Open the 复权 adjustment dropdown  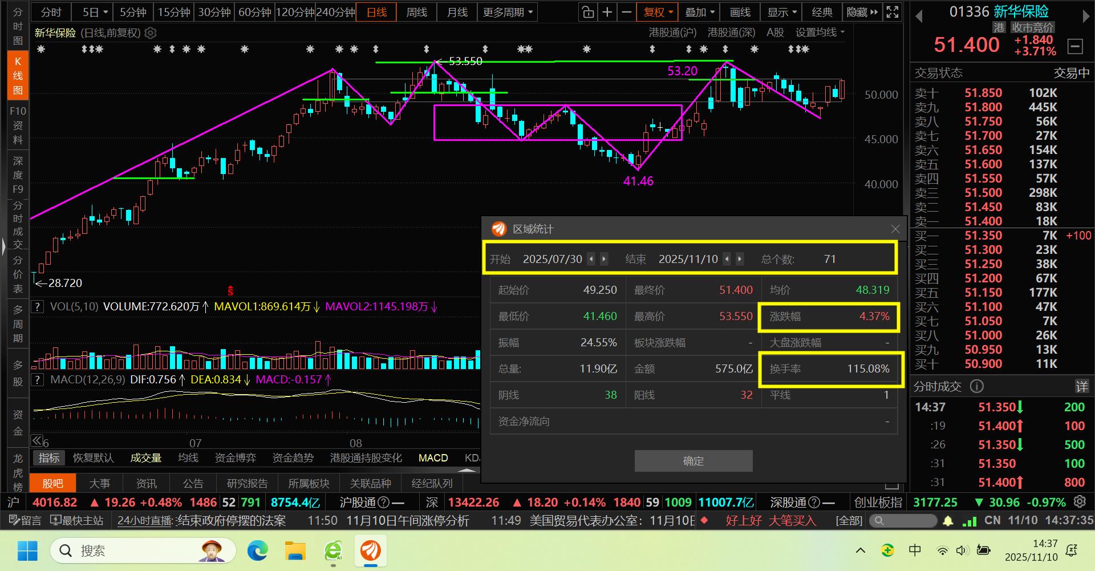point(658,12)
